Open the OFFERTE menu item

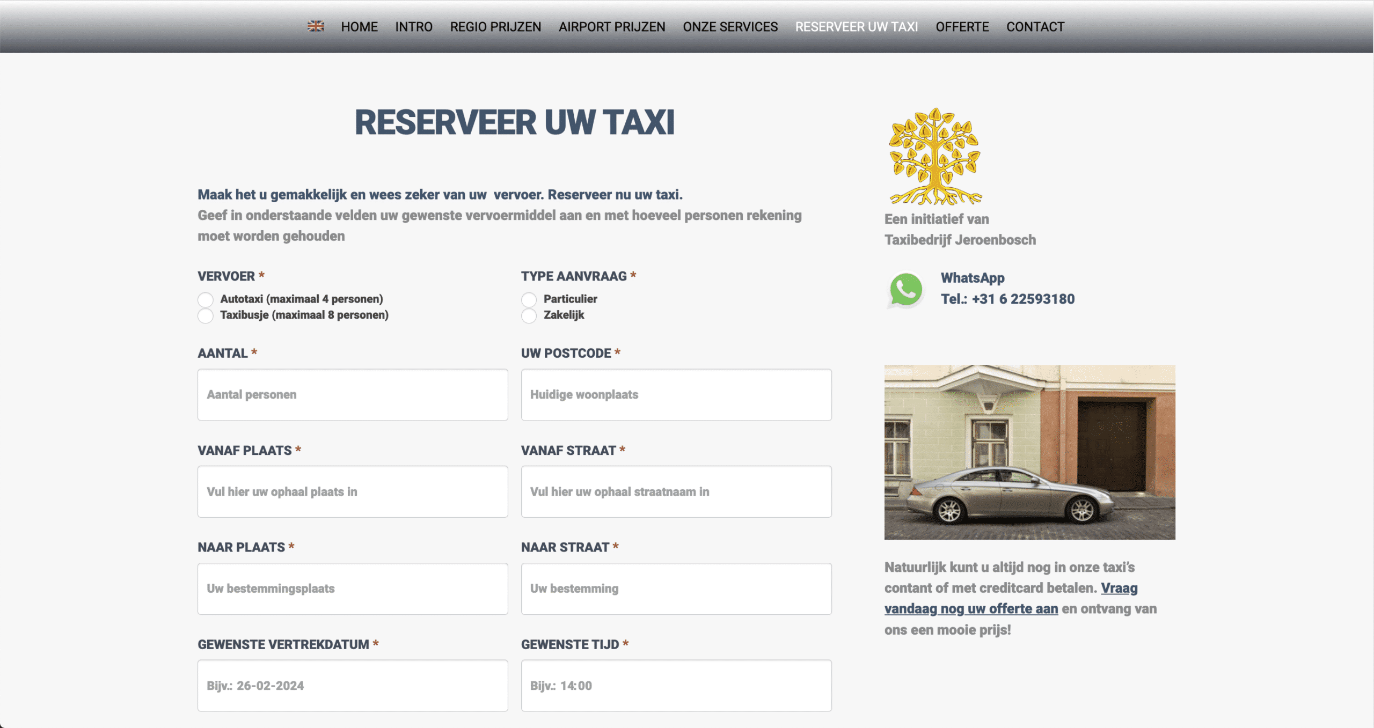point(962,27)
